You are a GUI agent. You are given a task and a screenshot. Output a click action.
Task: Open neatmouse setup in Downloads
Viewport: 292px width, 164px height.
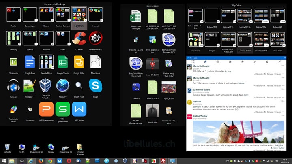click(169, 111)
